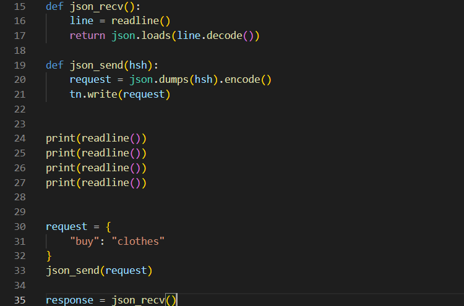Click the 'request' variable on line 30
Screen dimensions: 464x306
click(x=67, y=227)
